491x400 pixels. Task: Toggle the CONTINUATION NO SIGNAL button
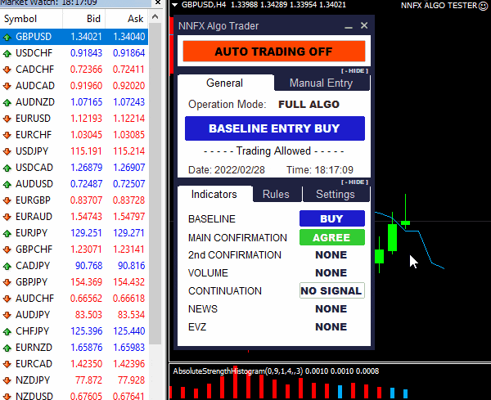(x=332, y=290)
